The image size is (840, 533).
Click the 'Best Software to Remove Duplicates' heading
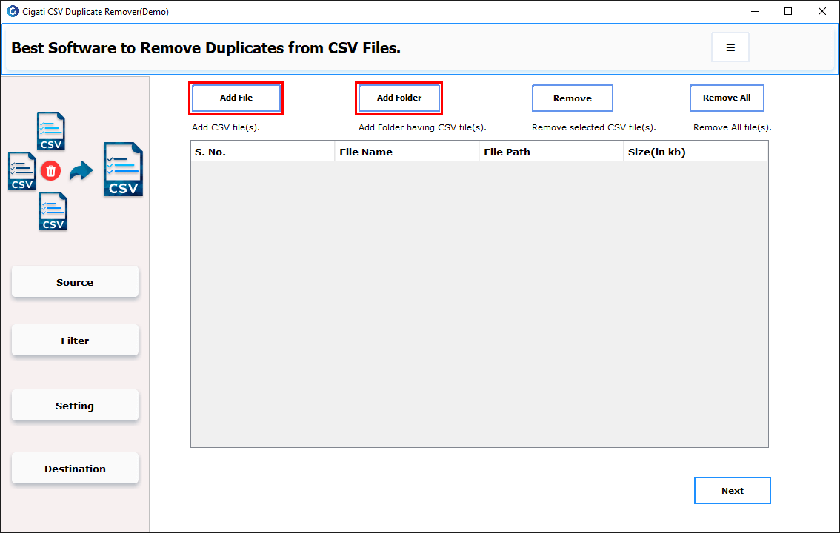pyautogui.click(x=206, y=48)
